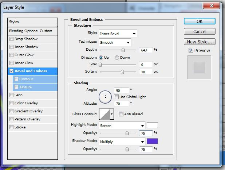Screen dimensions: 225x170
Task: Uncheck the Preview checkbox
Action: tap(191, 50)
